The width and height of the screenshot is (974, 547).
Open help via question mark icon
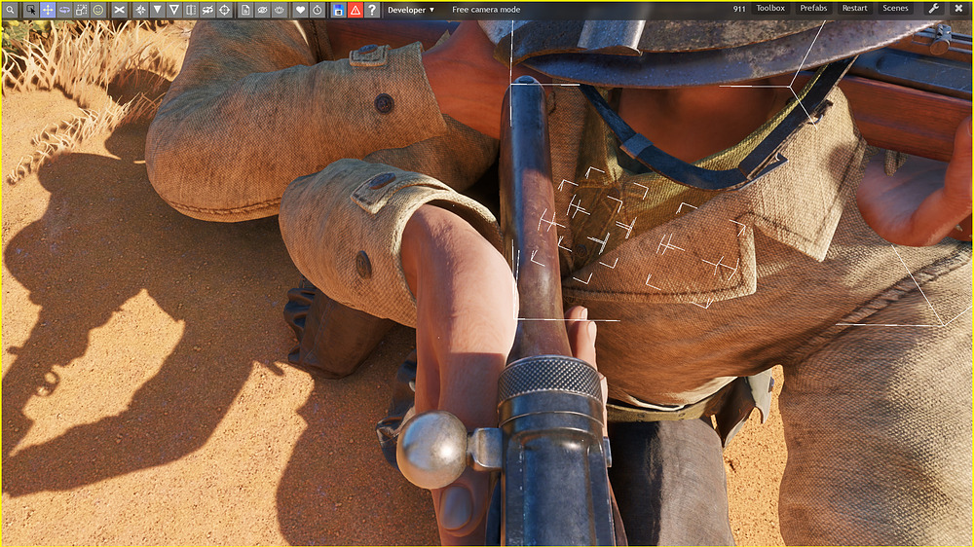click(372, 10)
